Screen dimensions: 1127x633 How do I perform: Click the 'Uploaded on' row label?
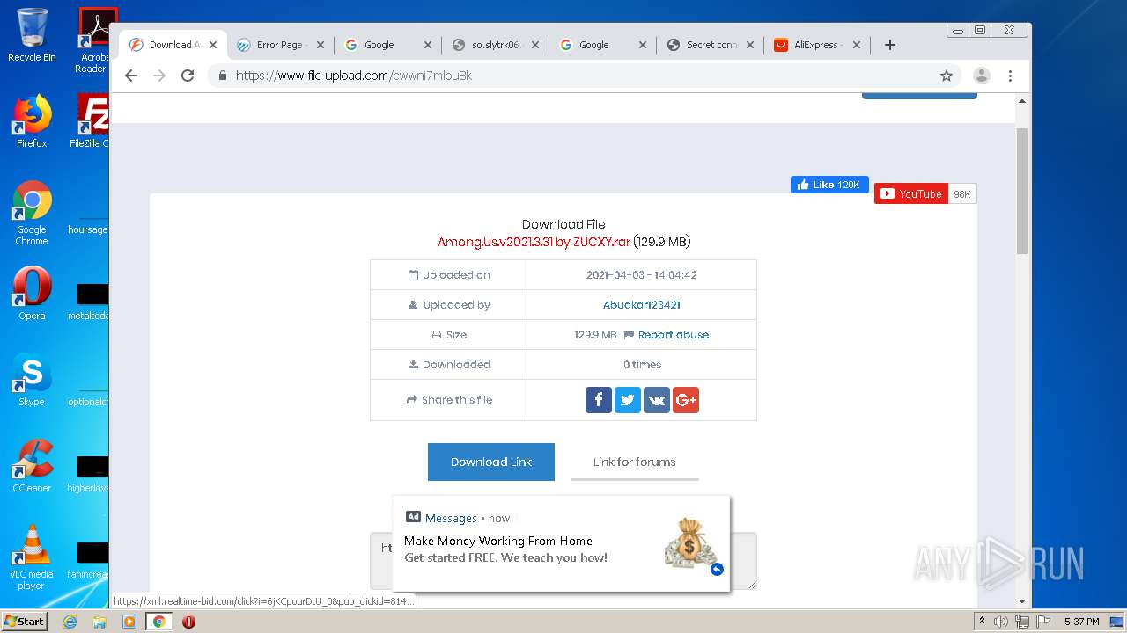[449, 275]
